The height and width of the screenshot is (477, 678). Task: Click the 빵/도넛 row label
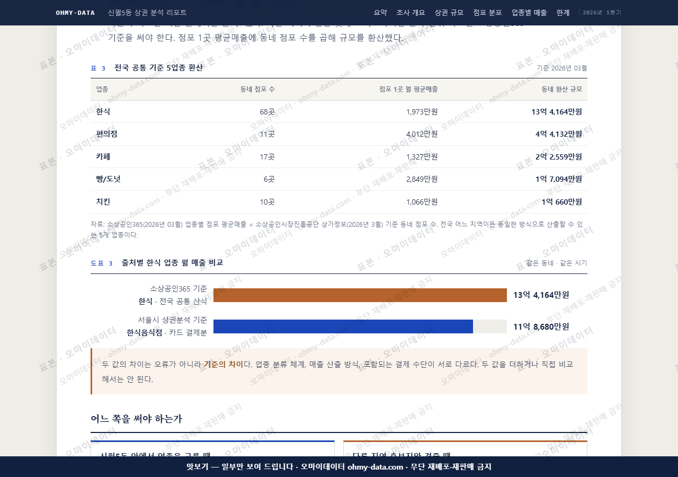click(x=108, y=179)
